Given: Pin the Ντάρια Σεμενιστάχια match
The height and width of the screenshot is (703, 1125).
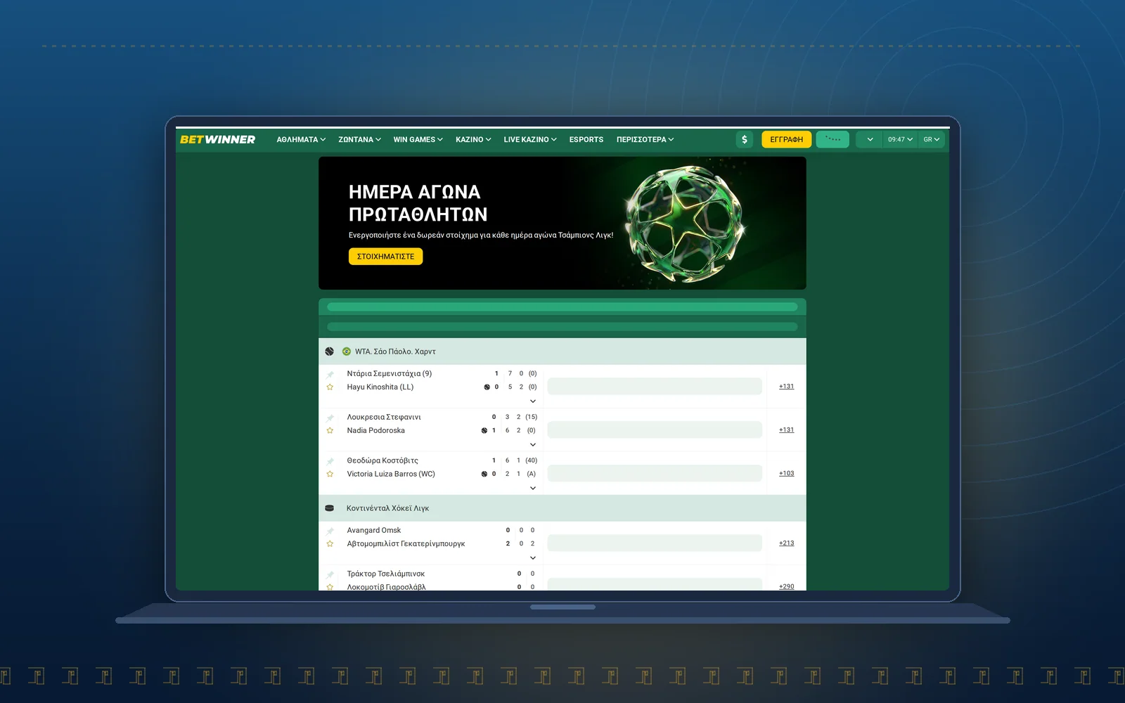Looking at the screenshot, I should (330, 374).
